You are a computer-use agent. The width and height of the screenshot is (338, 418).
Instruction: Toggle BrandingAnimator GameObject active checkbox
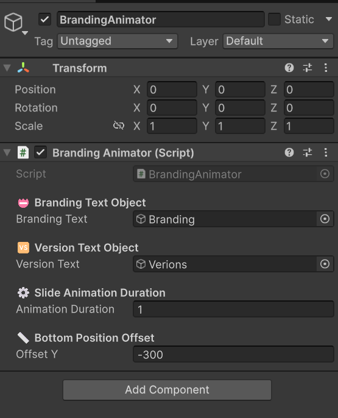44,19
